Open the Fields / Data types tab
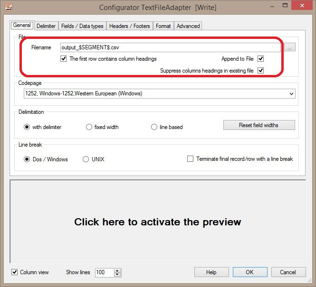316x287 pixels. [x=82, y=26]
